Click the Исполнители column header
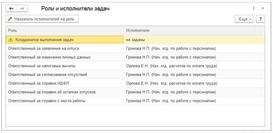 189,31
